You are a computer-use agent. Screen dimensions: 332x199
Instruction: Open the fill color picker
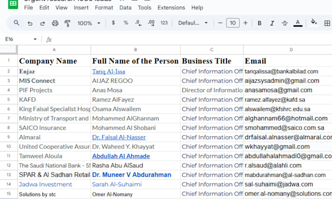point(313,22)
